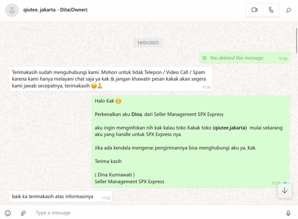The image size is (298, 219).
Task: Start a video call with Dita
Action: 254,10
